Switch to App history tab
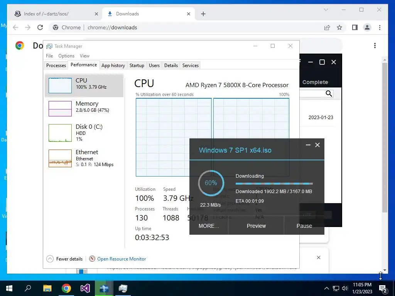395x296 pixels. pyautogui.click(x=113, y=66)
